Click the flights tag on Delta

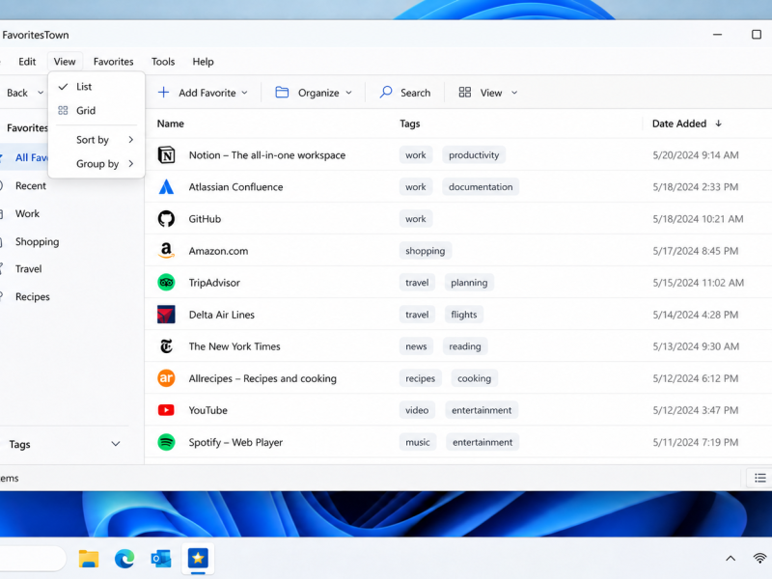pyautogui.click(x=464, y=315)
